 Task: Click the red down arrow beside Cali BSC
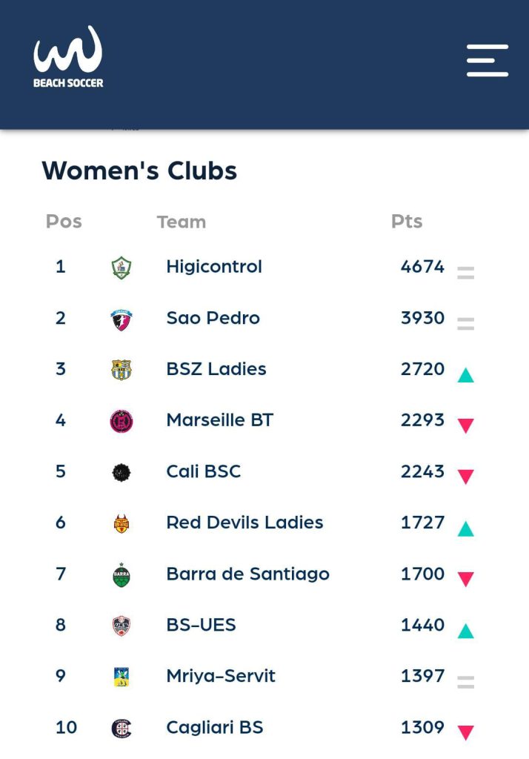pos(465,477)
